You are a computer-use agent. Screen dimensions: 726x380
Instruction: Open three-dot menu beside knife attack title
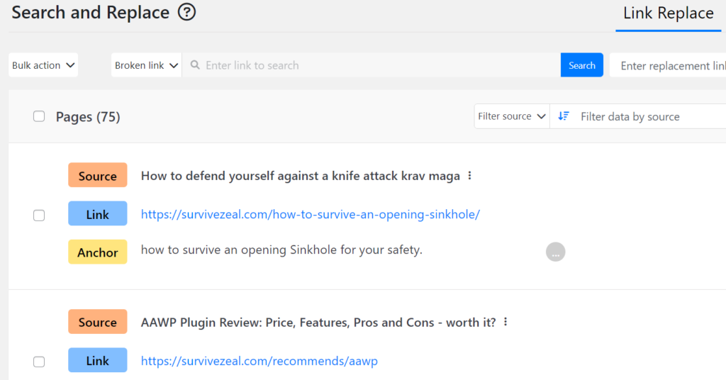tap(470, 176)
